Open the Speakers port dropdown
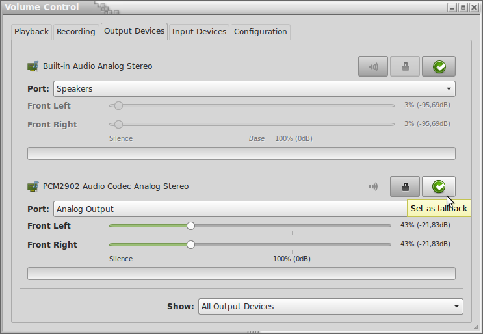Viewport: 483px width, 334px height. pyautogui.click(x=254, y=88)
